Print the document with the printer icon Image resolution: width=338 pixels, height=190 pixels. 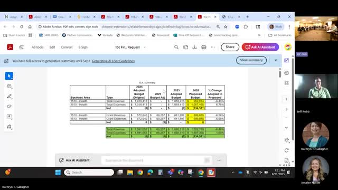(204, 47)
